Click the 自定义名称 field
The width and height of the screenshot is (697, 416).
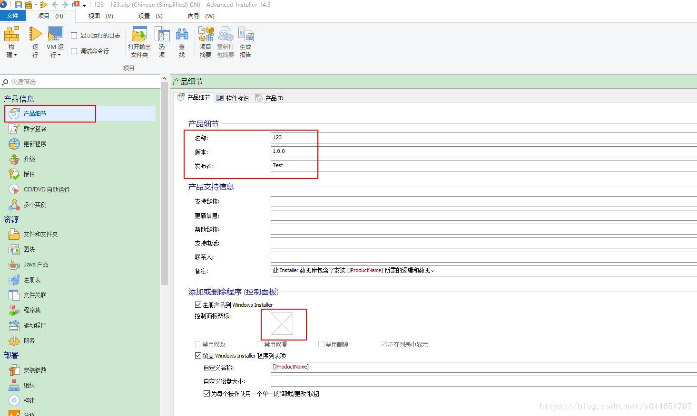tap(484, 367)
